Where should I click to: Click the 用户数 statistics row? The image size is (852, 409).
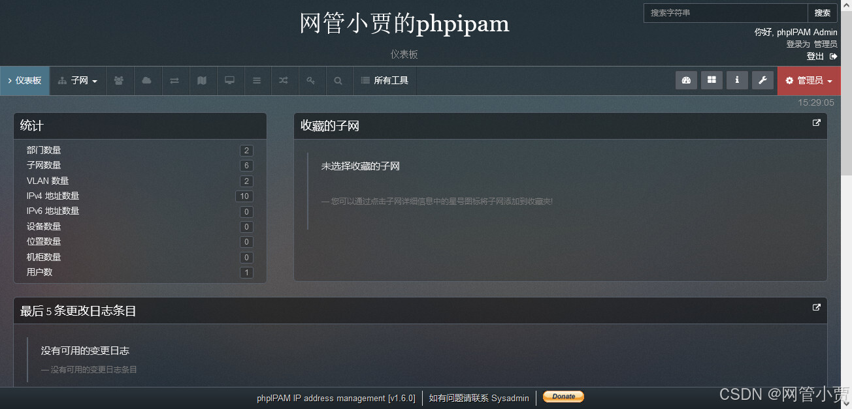coord(140,272)
